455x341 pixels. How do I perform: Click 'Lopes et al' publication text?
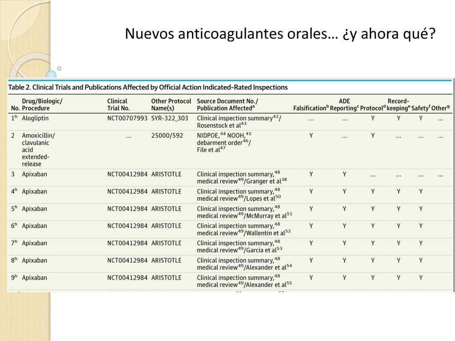tap(263, 198)
